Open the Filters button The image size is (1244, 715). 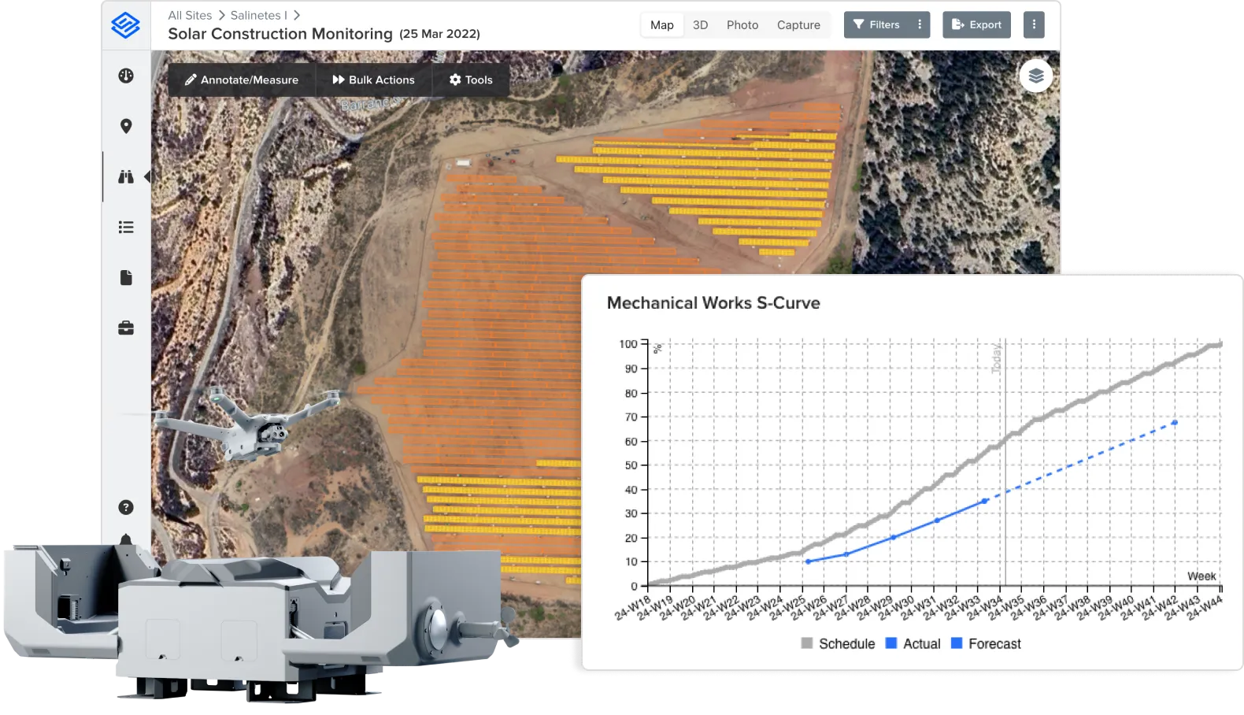877,24
